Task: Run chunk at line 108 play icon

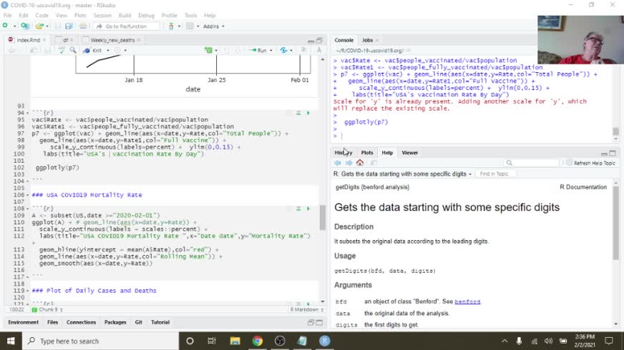Action: tap(308, 208)
